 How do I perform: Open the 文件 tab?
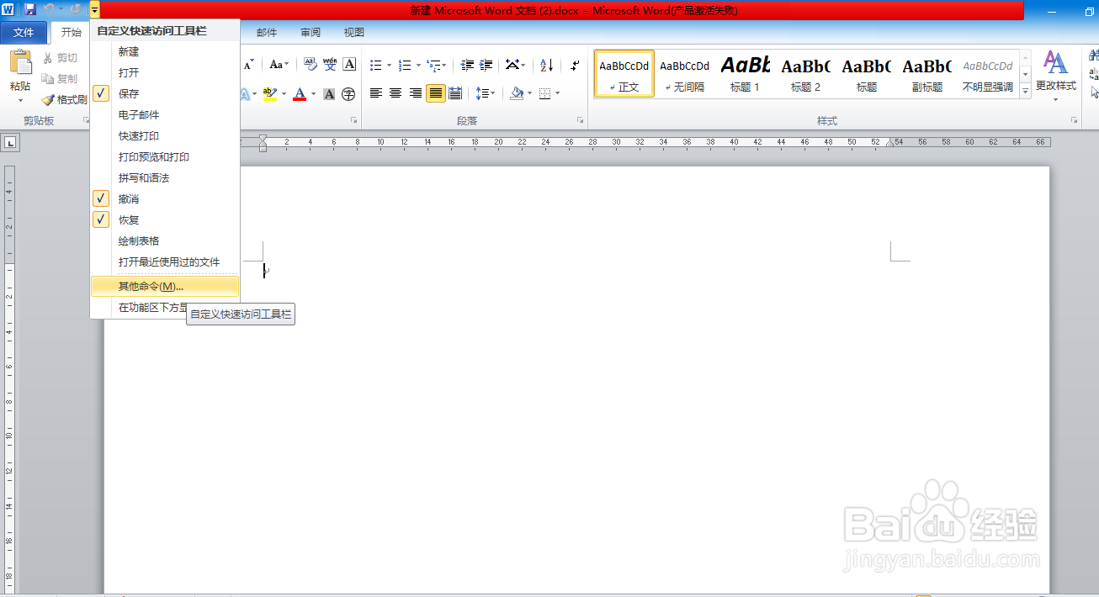(24, 33)
